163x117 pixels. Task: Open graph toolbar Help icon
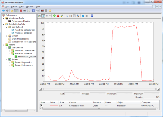(92, 16)
